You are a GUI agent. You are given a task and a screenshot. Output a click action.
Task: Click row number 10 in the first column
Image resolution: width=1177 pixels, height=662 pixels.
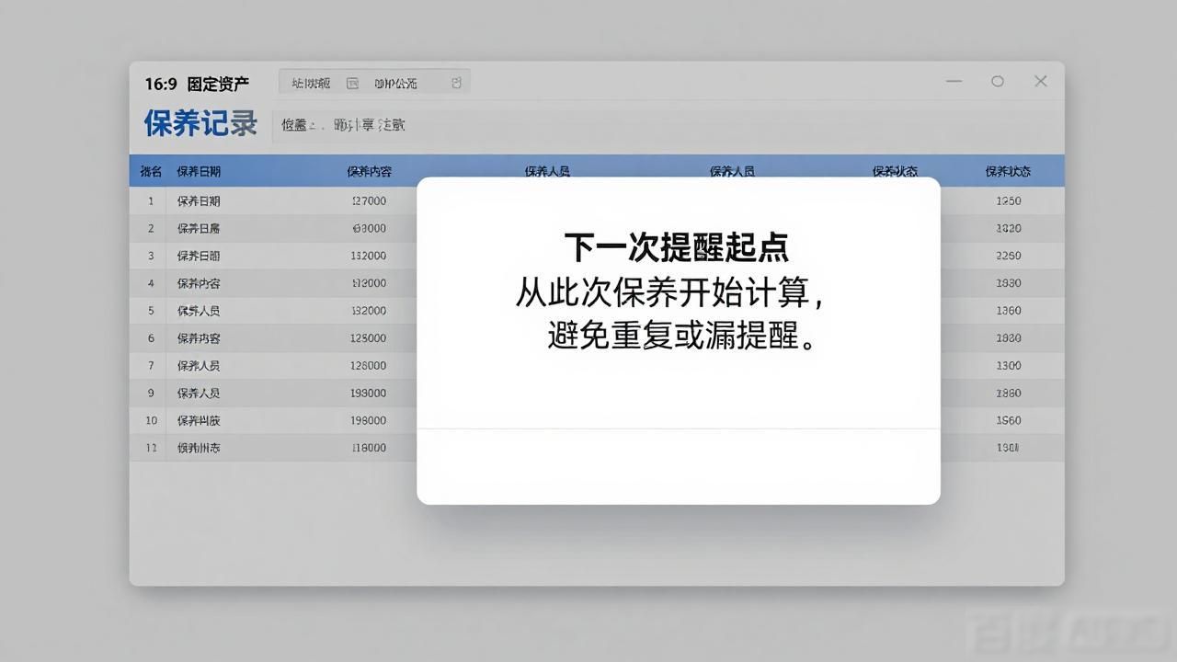151,421
